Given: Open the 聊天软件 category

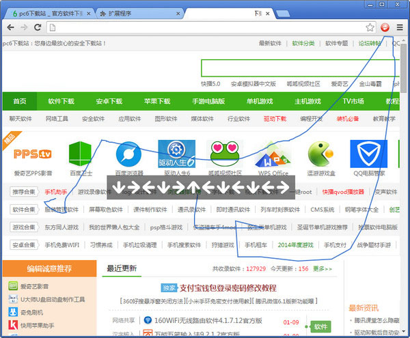Looking at the screenshot, I should (x=20, y=119).
